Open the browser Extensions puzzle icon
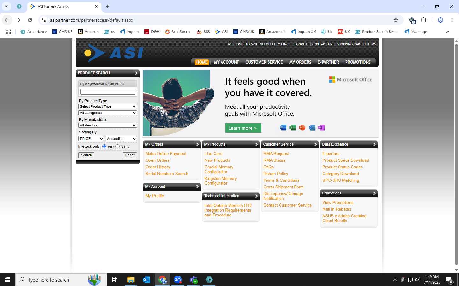 click(x=424, y=20)
